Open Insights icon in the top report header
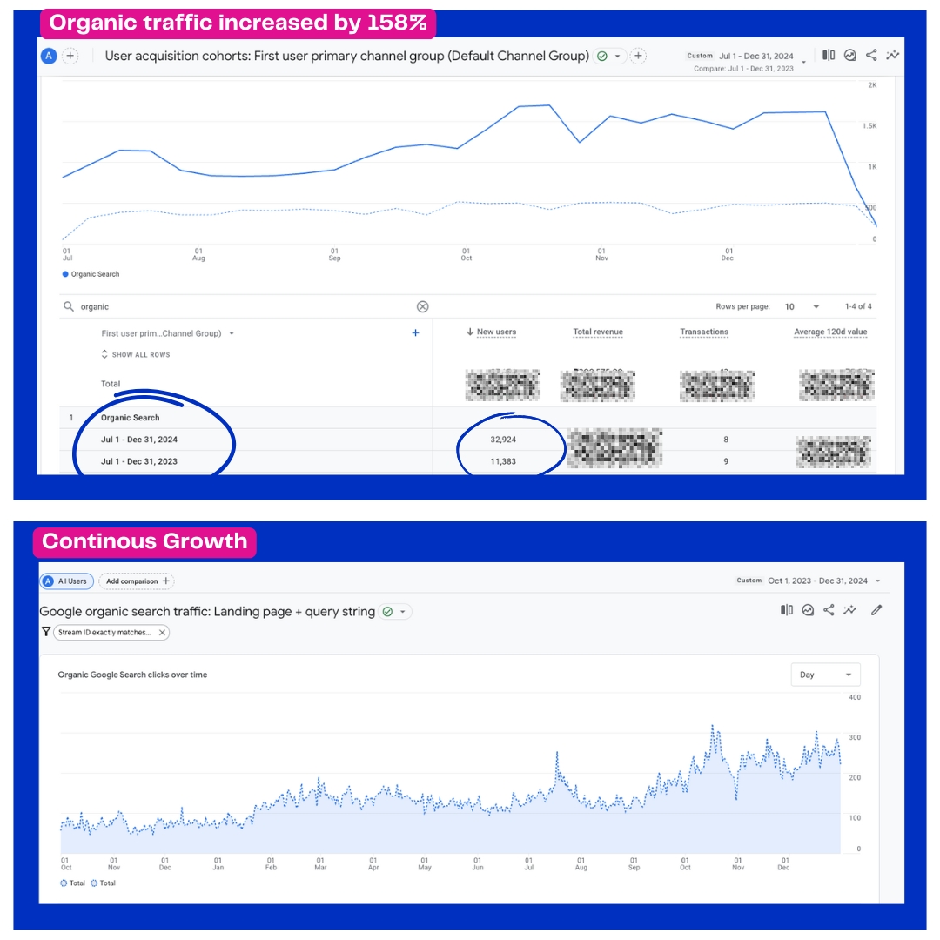Screen dimensions: 940x940 (x=849, y=55)
